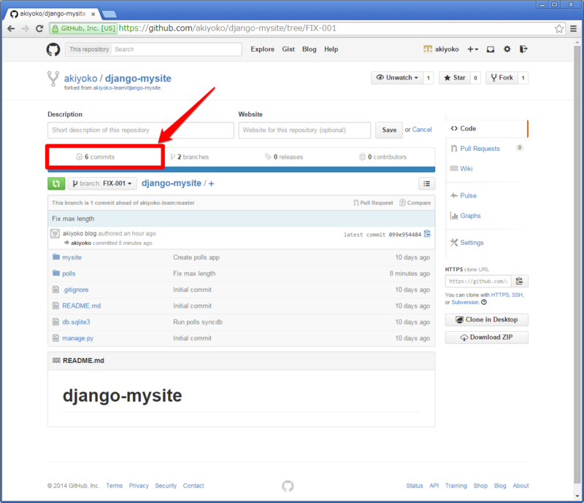Fork the repository
This screenshot has width=584, height=503.
coord(502,78)
